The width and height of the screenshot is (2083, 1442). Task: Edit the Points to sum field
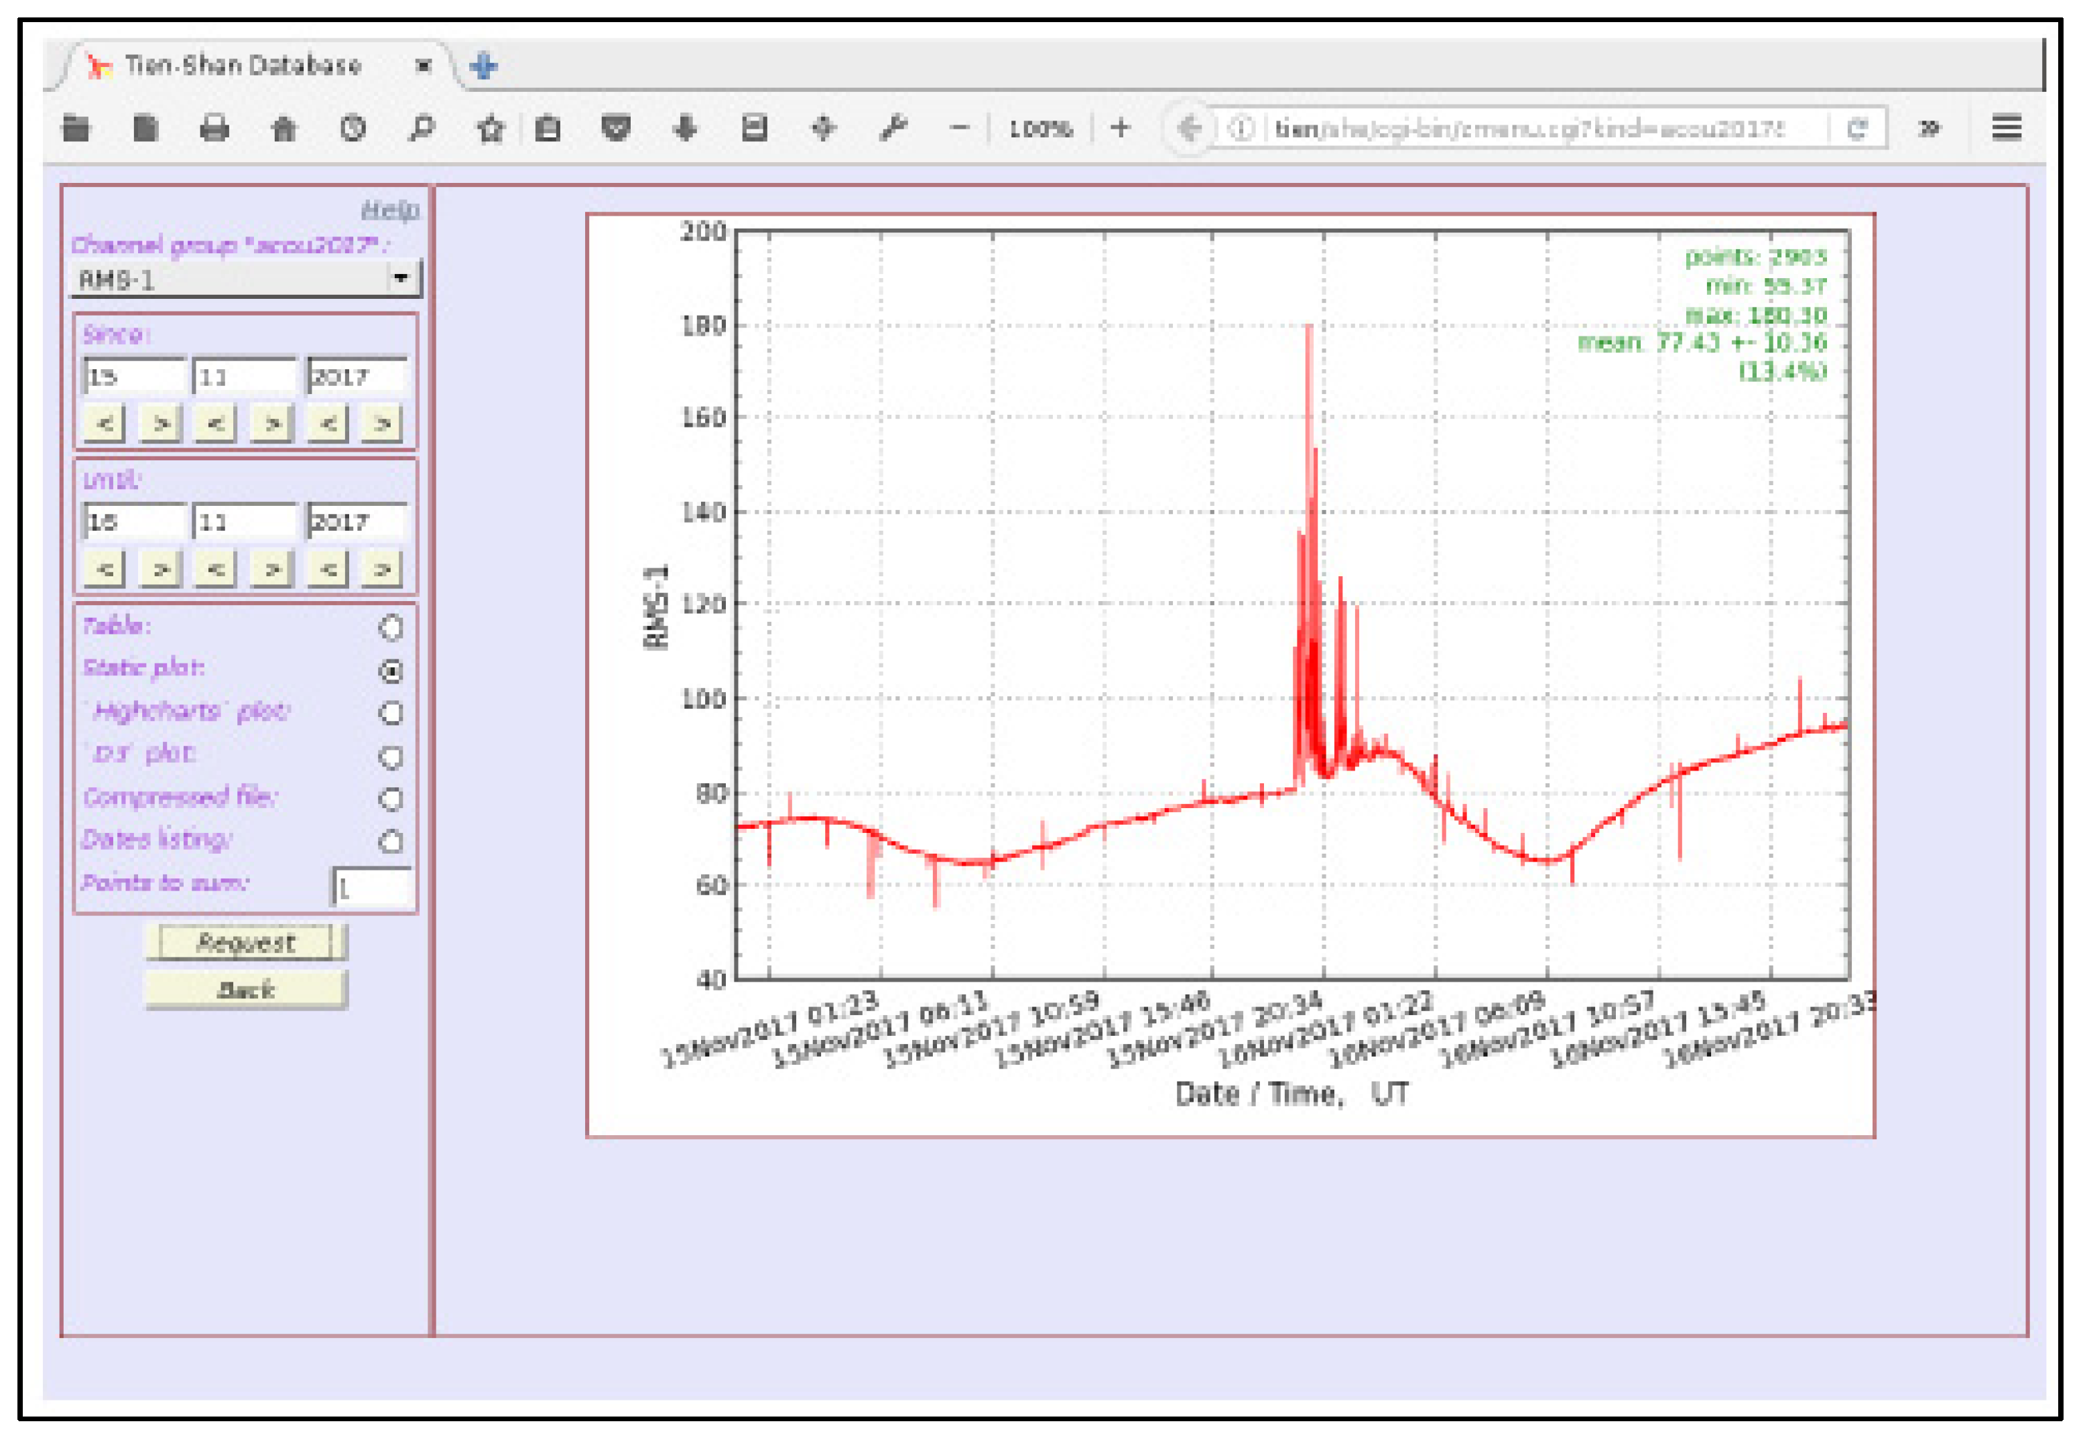coord(373,887)
